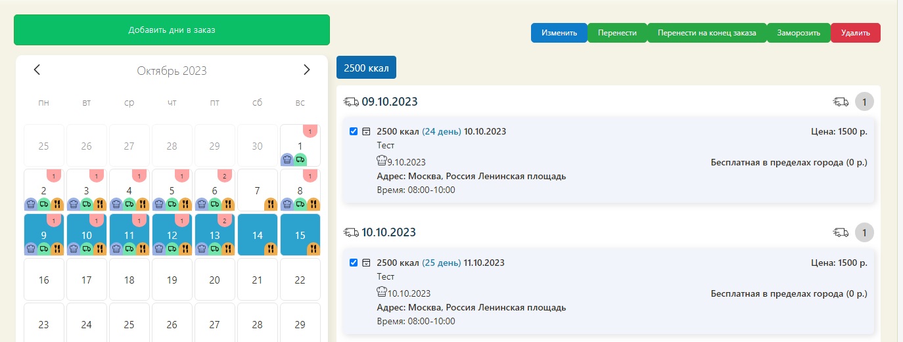Click the truck icon left of 09.10.2023 heading
The image size is (903, 342).
(x=351, y=102)
